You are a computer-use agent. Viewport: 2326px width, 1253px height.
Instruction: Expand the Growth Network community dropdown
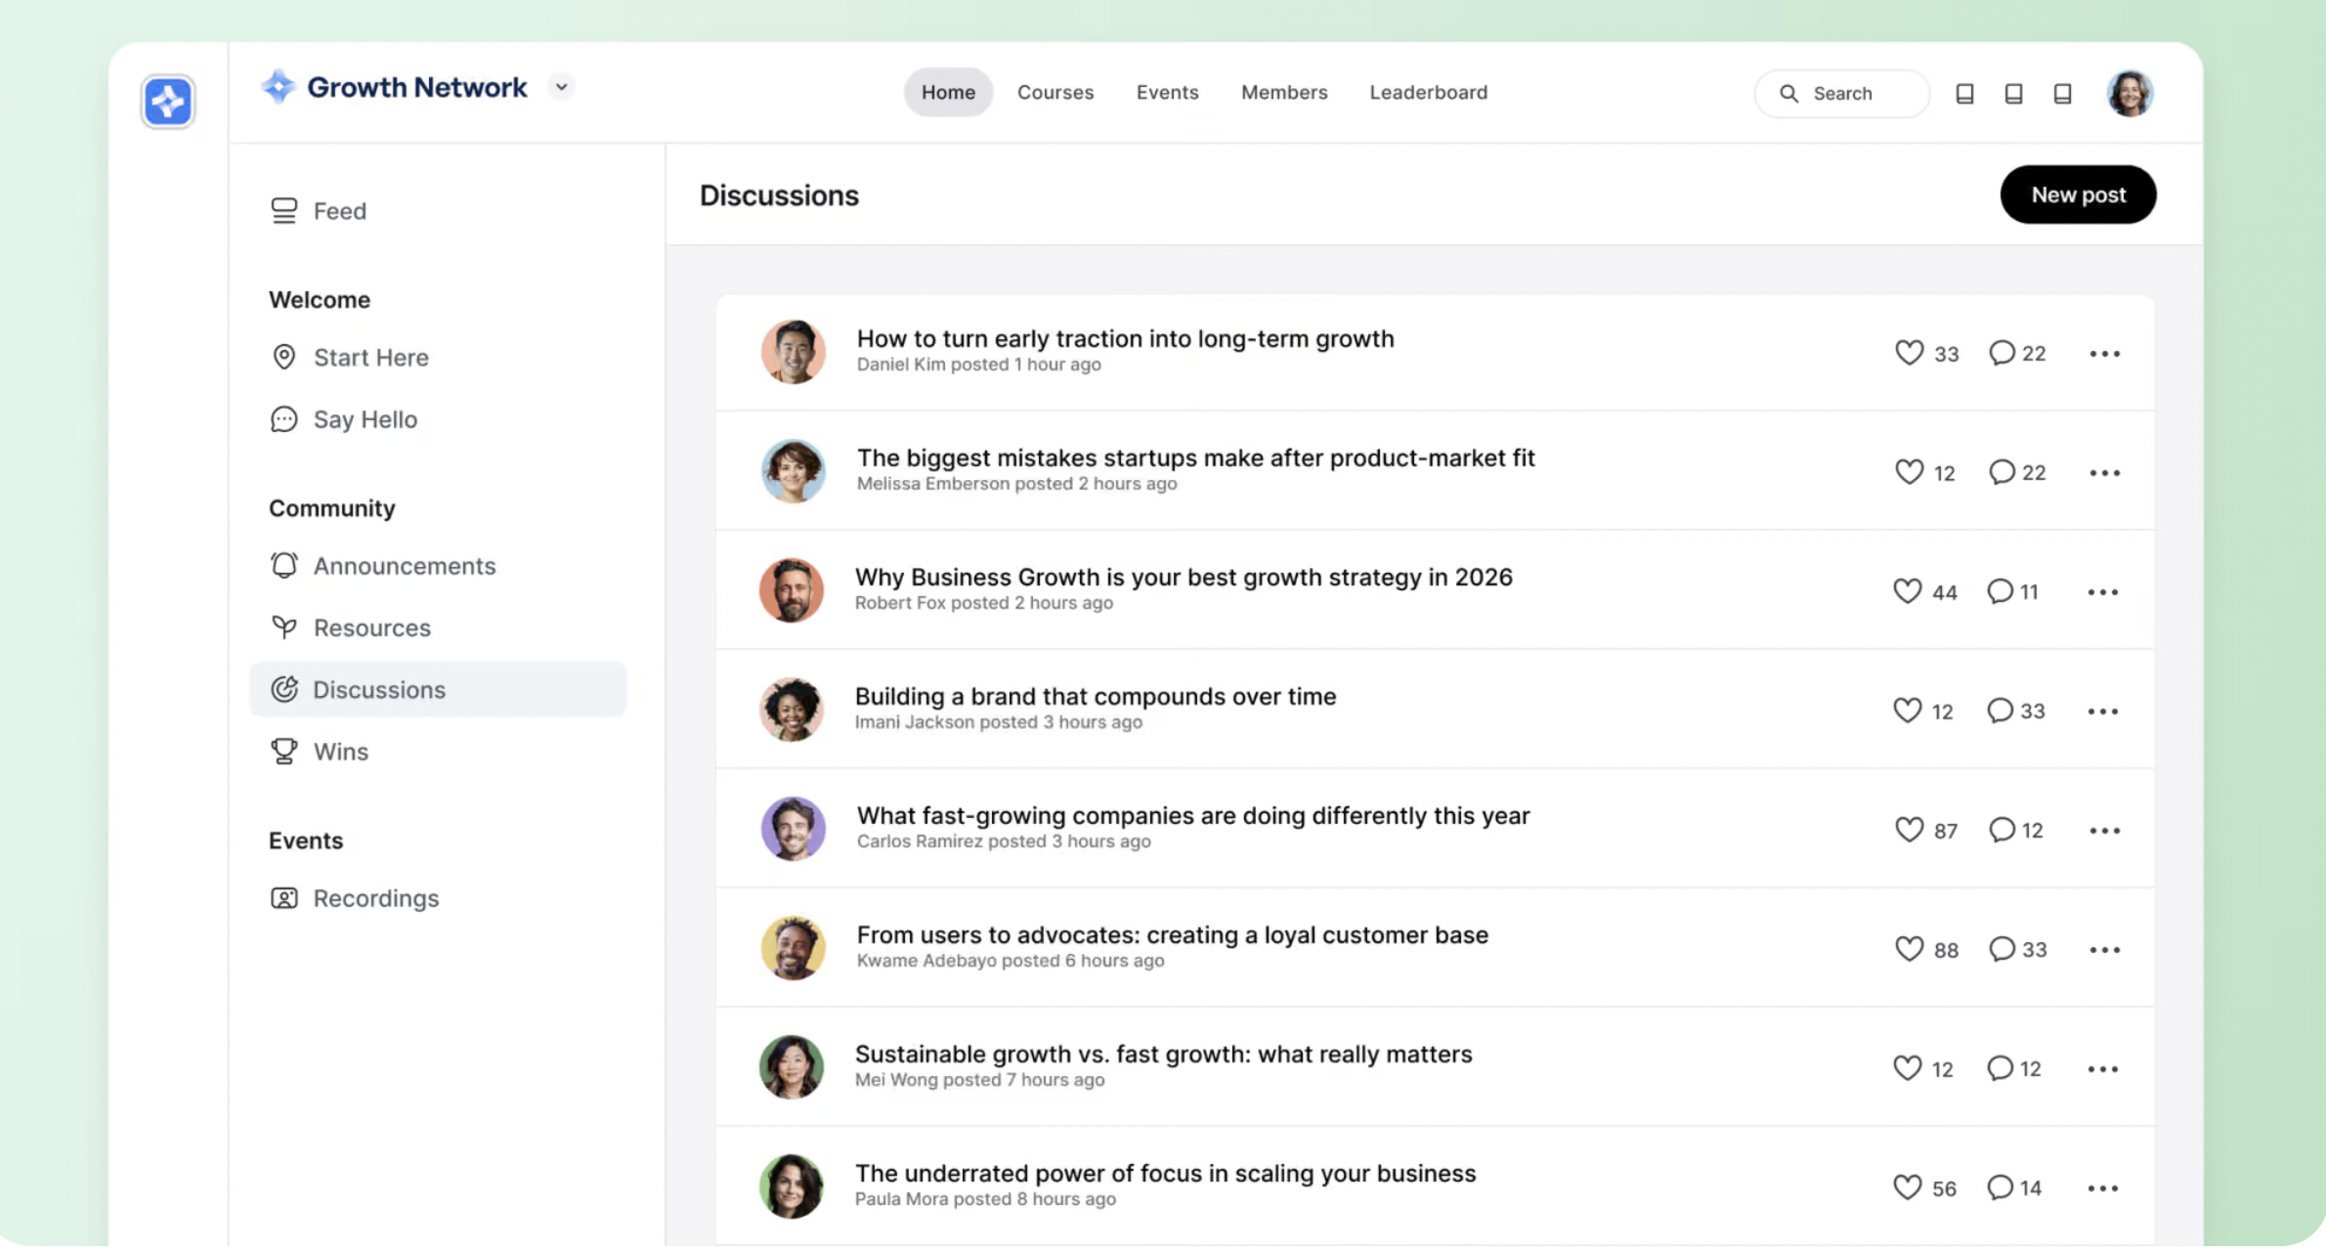tap(562, 87)
